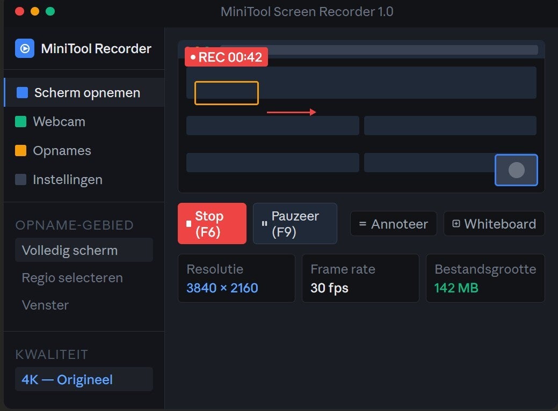Open the Webcam section
This screenshot has width=558, height=411.
tap(59, 122)
